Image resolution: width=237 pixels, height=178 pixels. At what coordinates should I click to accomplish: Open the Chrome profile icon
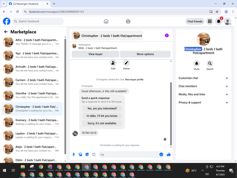point(226,11)
